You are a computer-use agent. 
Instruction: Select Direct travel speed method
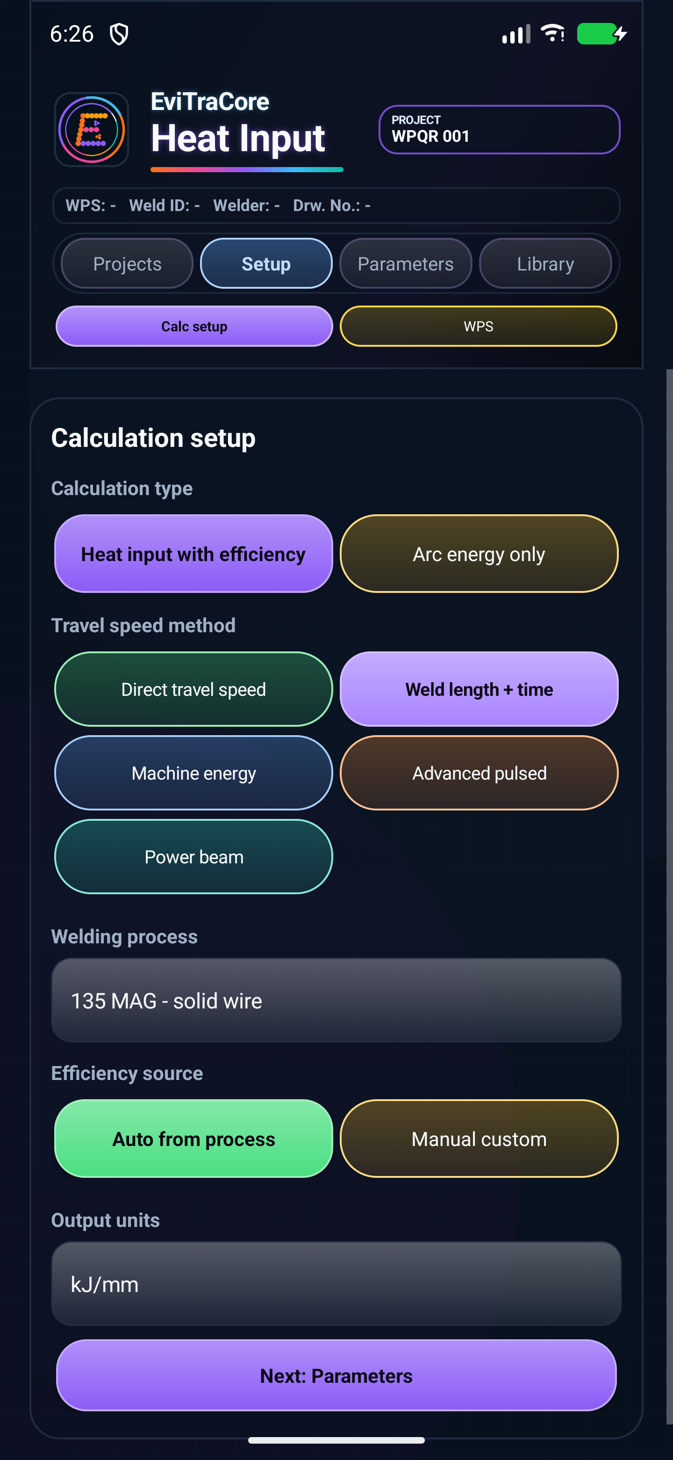pos(193,689)
